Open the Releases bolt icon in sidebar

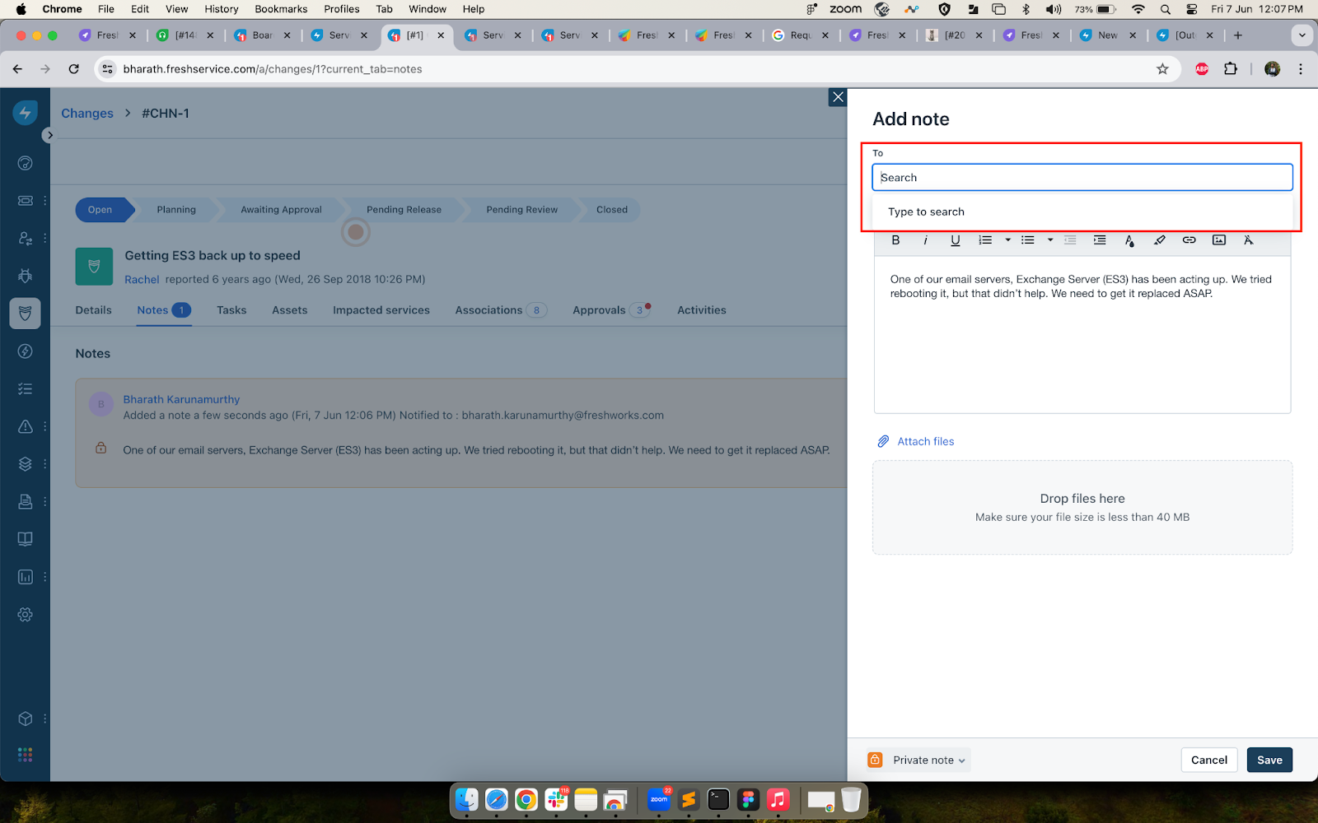coord(26,351)
